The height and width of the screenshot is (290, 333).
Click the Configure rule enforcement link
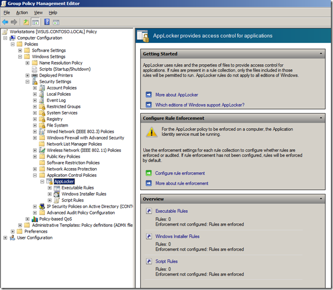180,173
